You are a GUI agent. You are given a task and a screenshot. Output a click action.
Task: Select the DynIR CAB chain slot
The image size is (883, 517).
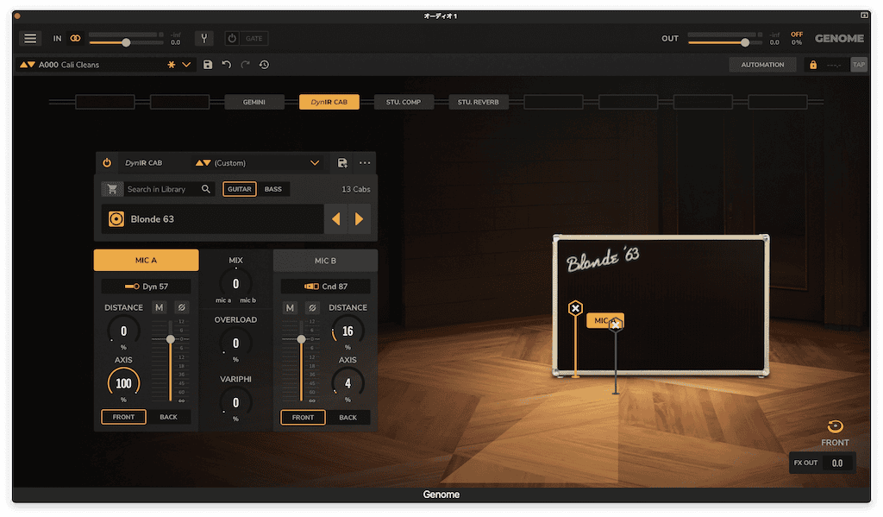[329, 102]
